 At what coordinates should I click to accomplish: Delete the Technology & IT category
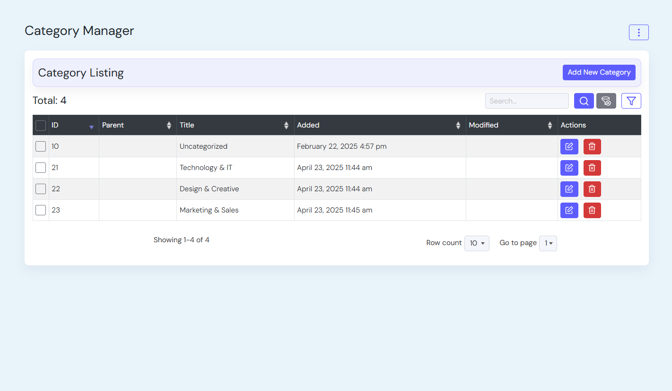point(592,168)
